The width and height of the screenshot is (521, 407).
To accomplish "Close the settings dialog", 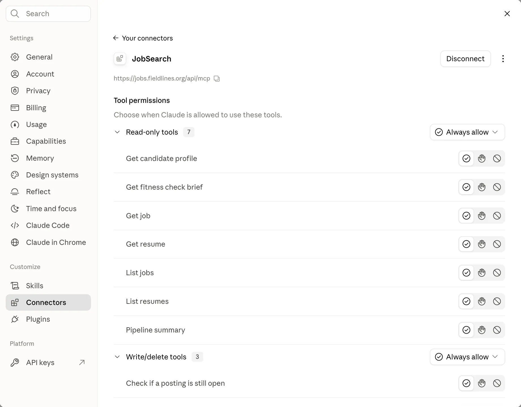I will click(x=507, y=14).
